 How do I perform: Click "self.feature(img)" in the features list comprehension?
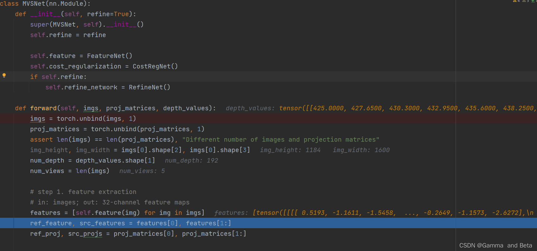pyautogui.click(x=108, y=213)
